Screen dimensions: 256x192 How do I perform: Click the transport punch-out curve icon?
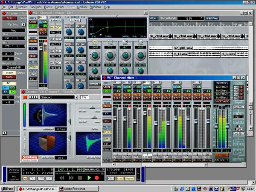pyautogui.click(x=49, y=179)
